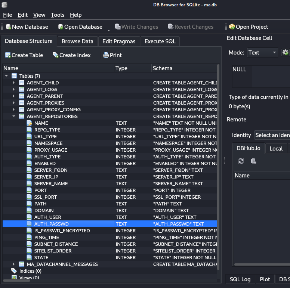
Task: Expand the AGENT_PROXIES table
Action: [14, 103]
